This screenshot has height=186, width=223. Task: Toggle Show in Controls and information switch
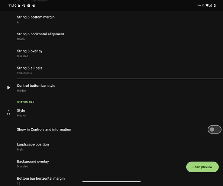(x=214, y=129)
